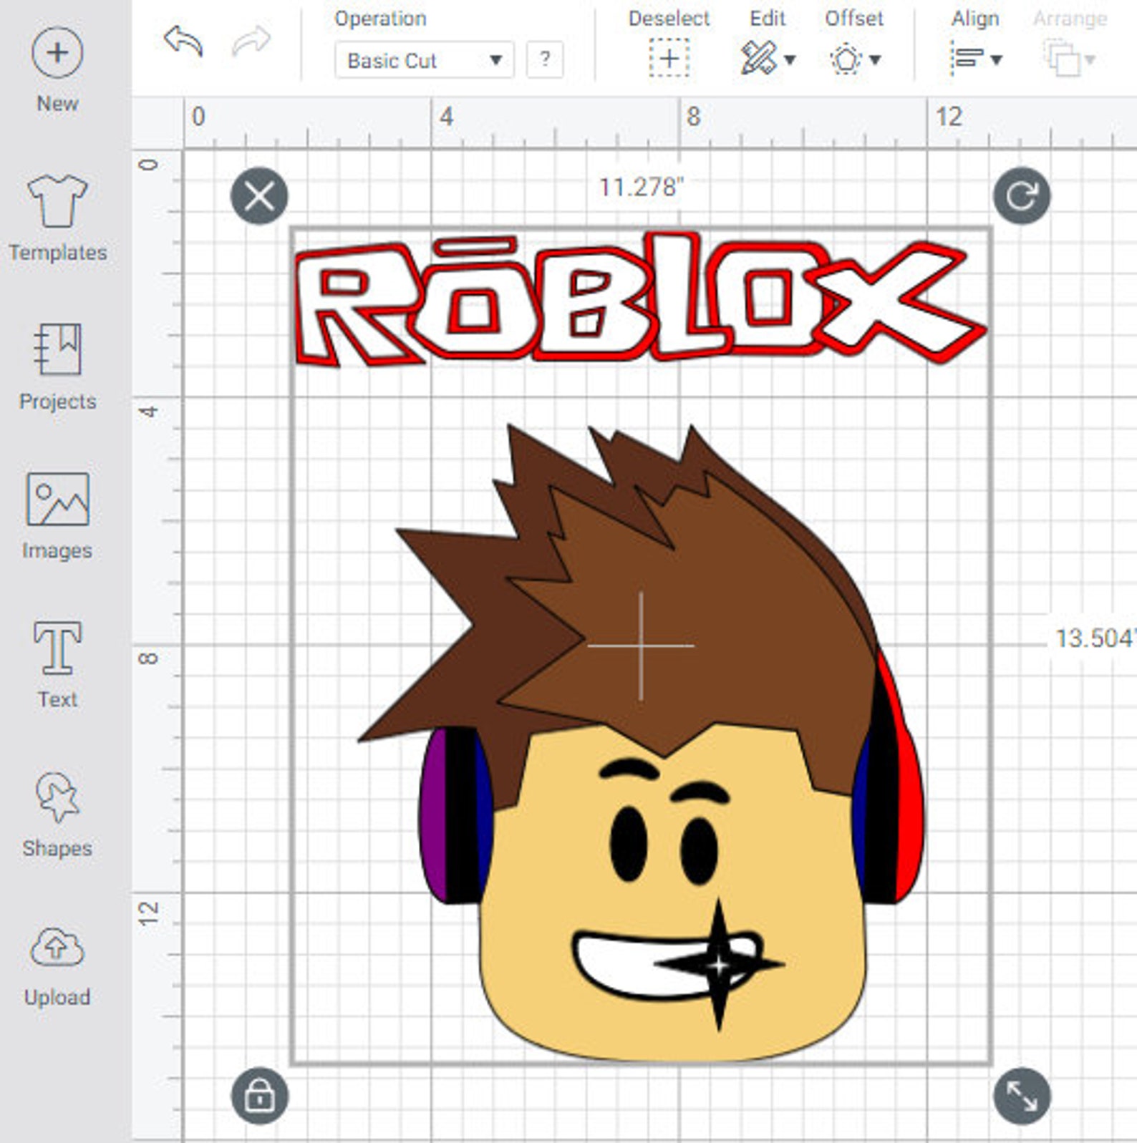Open the Offset tool icon
The image size is (1137, 1143).
tap(845, 59)
